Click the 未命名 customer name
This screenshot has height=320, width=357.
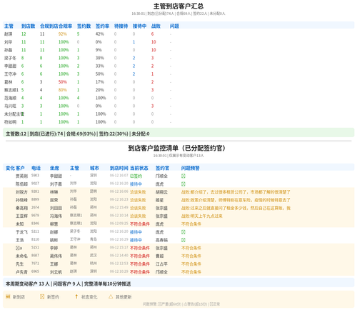click(21, 256)
